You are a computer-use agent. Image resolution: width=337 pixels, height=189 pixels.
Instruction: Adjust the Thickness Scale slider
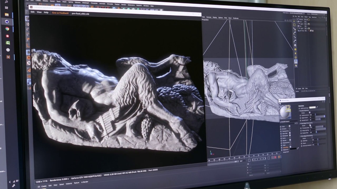point(320,127)
